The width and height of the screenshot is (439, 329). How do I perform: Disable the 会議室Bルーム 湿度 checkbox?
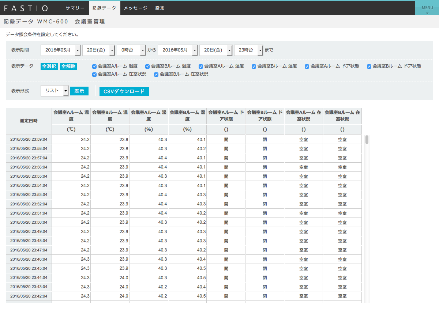[254, 67]
